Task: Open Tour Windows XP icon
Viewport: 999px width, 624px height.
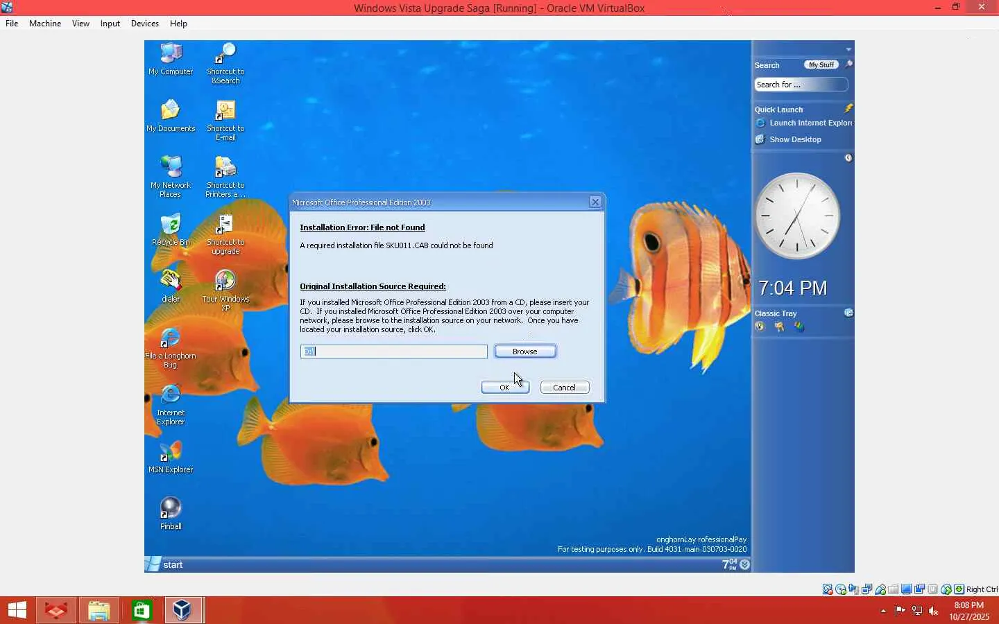Action: tap(225, 291)
